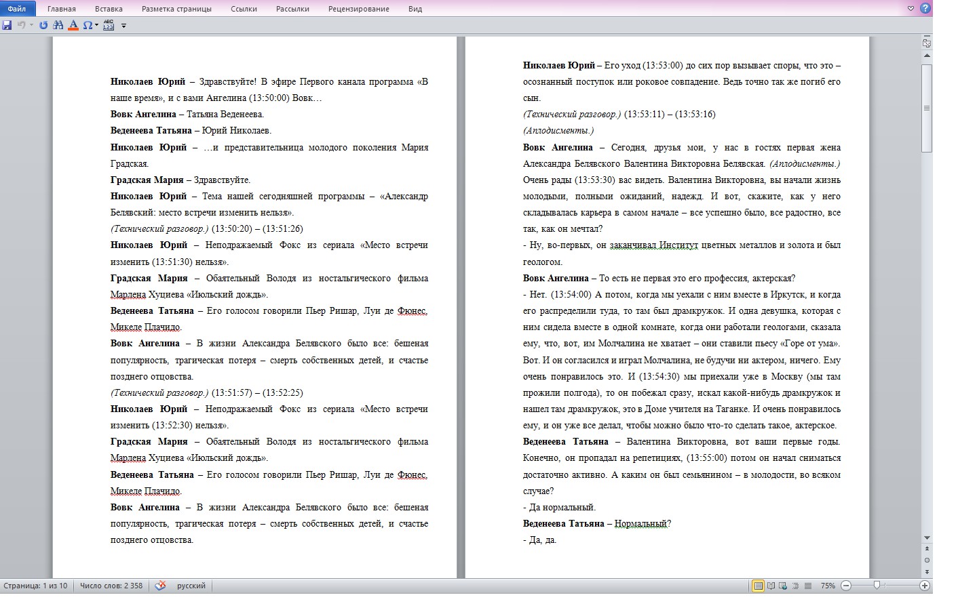977x610 pixels.
Task: Click the vertical scrollbar down arrow
Action: point(927,538)
